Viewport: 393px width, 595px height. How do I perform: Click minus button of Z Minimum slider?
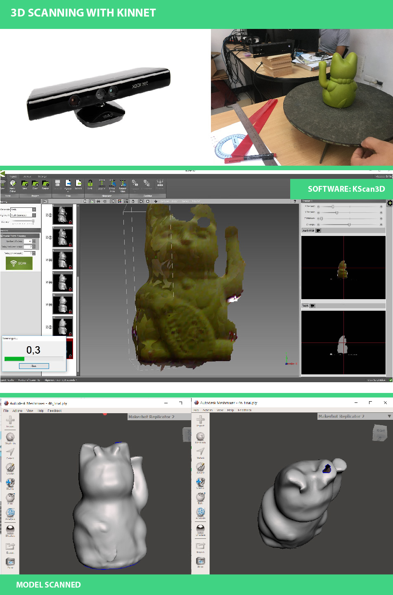tap(318, 218)
